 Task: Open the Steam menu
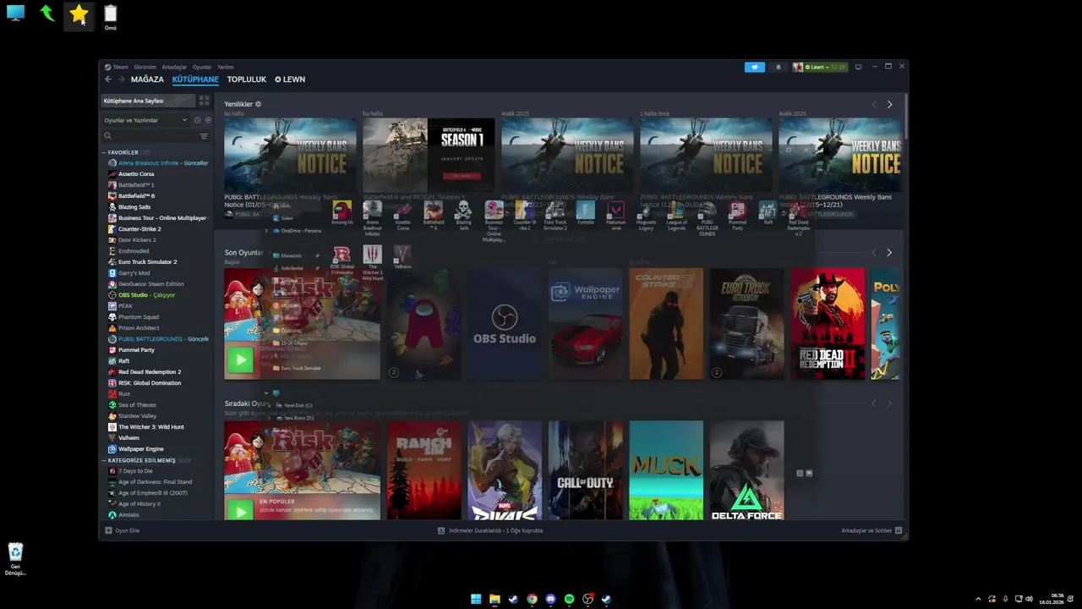121,67
